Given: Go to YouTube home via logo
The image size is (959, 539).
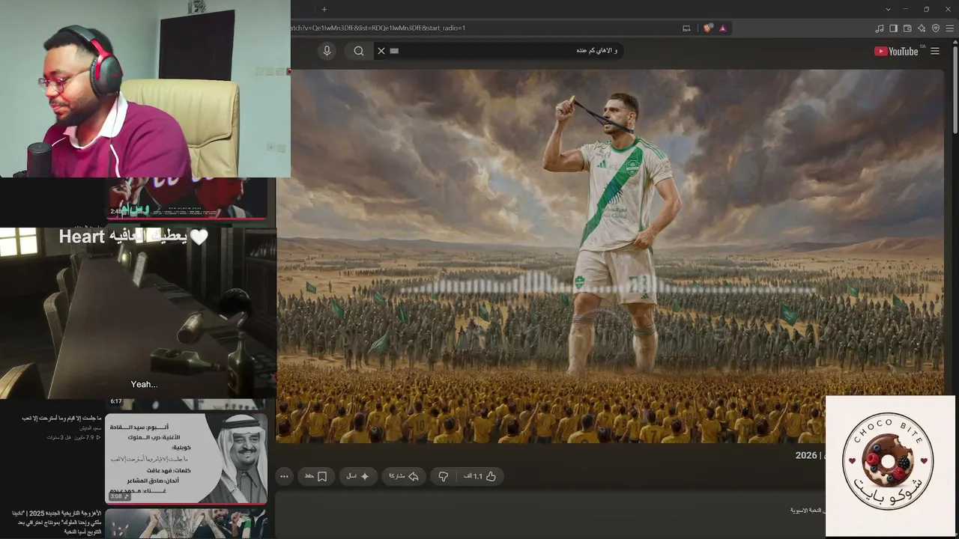Looking at the screenshot, I should [x=898, y=51].
